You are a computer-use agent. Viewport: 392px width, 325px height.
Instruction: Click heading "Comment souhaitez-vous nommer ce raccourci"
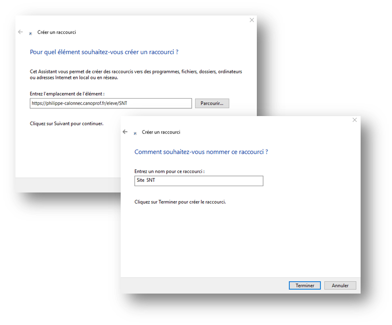201,152
